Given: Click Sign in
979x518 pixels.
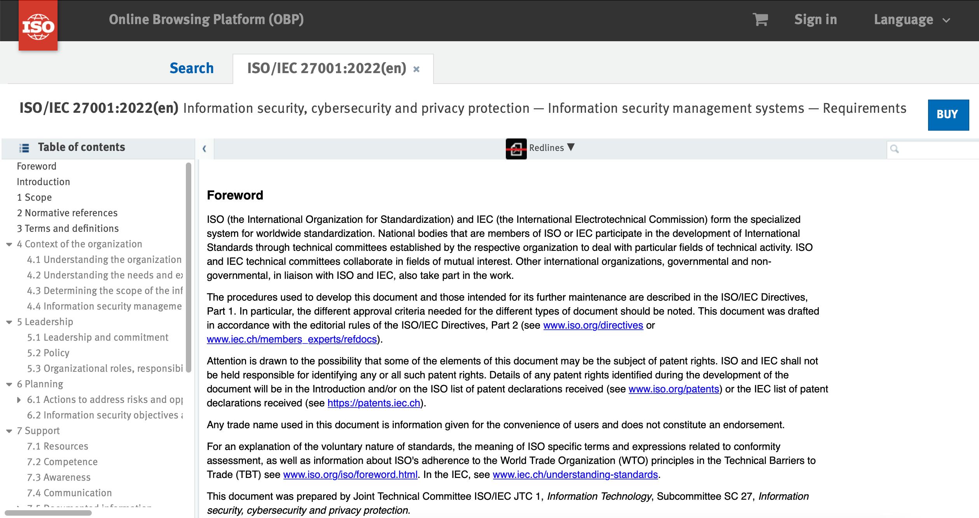Looking at the screenshot, I should pos(815,20).
